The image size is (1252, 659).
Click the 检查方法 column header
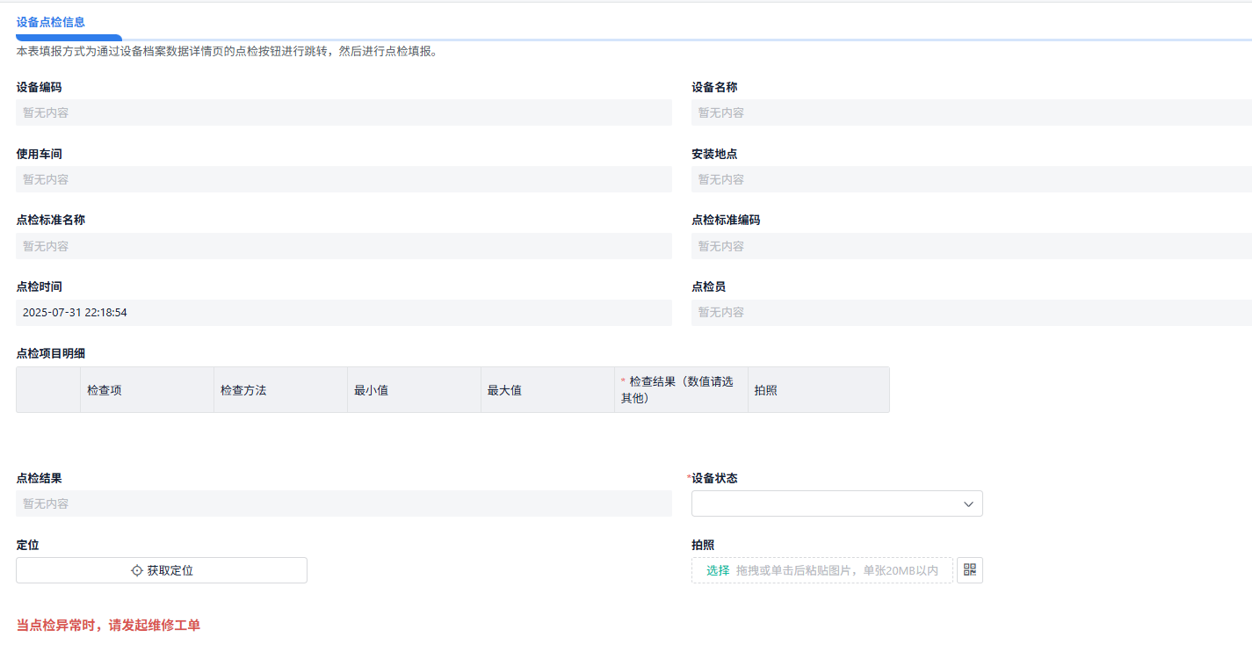pyautogui.click(x=280, y=390)
